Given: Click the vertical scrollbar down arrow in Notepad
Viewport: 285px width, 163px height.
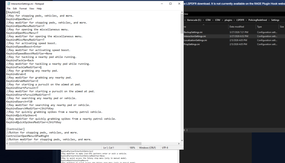Looking at the screenshot, I should pyautogui.click(x=182, y=140).
